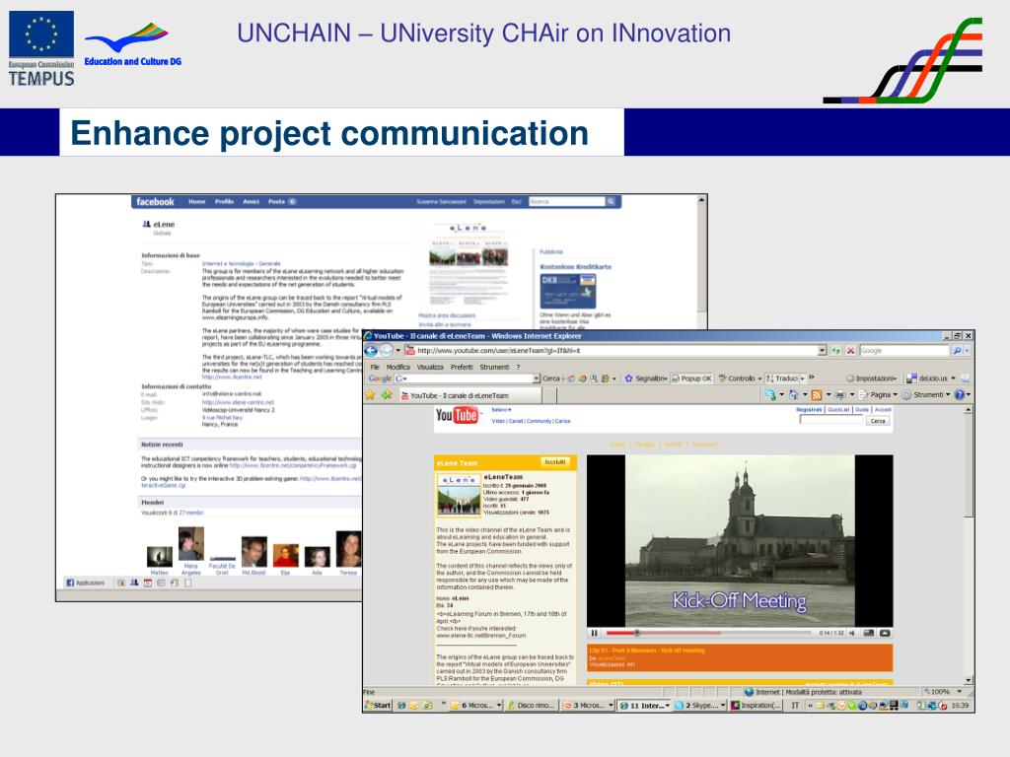Click the Iscriviti subscribe button
Screen dimensions: 1010x757
555,462
